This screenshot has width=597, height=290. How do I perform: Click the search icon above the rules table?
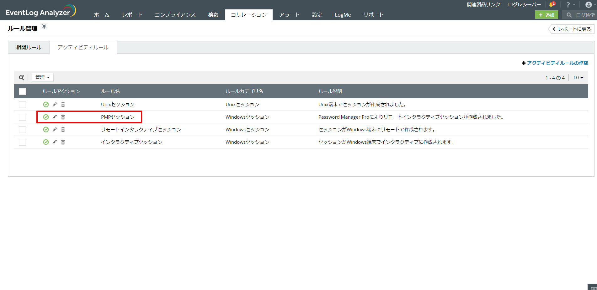(x=21, y=77)
